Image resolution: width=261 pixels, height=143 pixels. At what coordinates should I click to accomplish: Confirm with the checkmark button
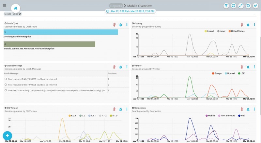256,6
